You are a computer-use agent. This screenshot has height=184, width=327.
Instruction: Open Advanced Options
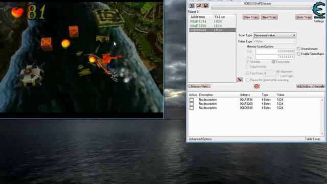pyautogui.click(x=200, y=139)
